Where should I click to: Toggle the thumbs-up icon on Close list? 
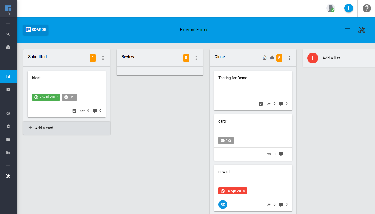coord(272,58)
